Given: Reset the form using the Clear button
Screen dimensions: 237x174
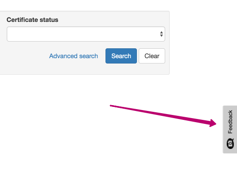Looking at the screenshot, I should (x=152, y=56).
